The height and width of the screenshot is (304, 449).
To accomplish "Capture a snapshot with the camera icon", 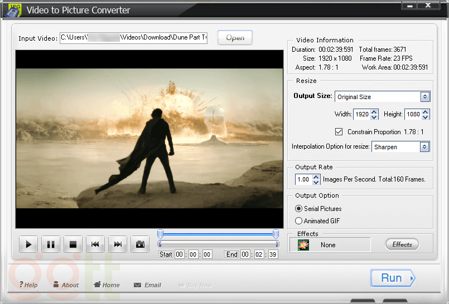I will pos(140,244).
